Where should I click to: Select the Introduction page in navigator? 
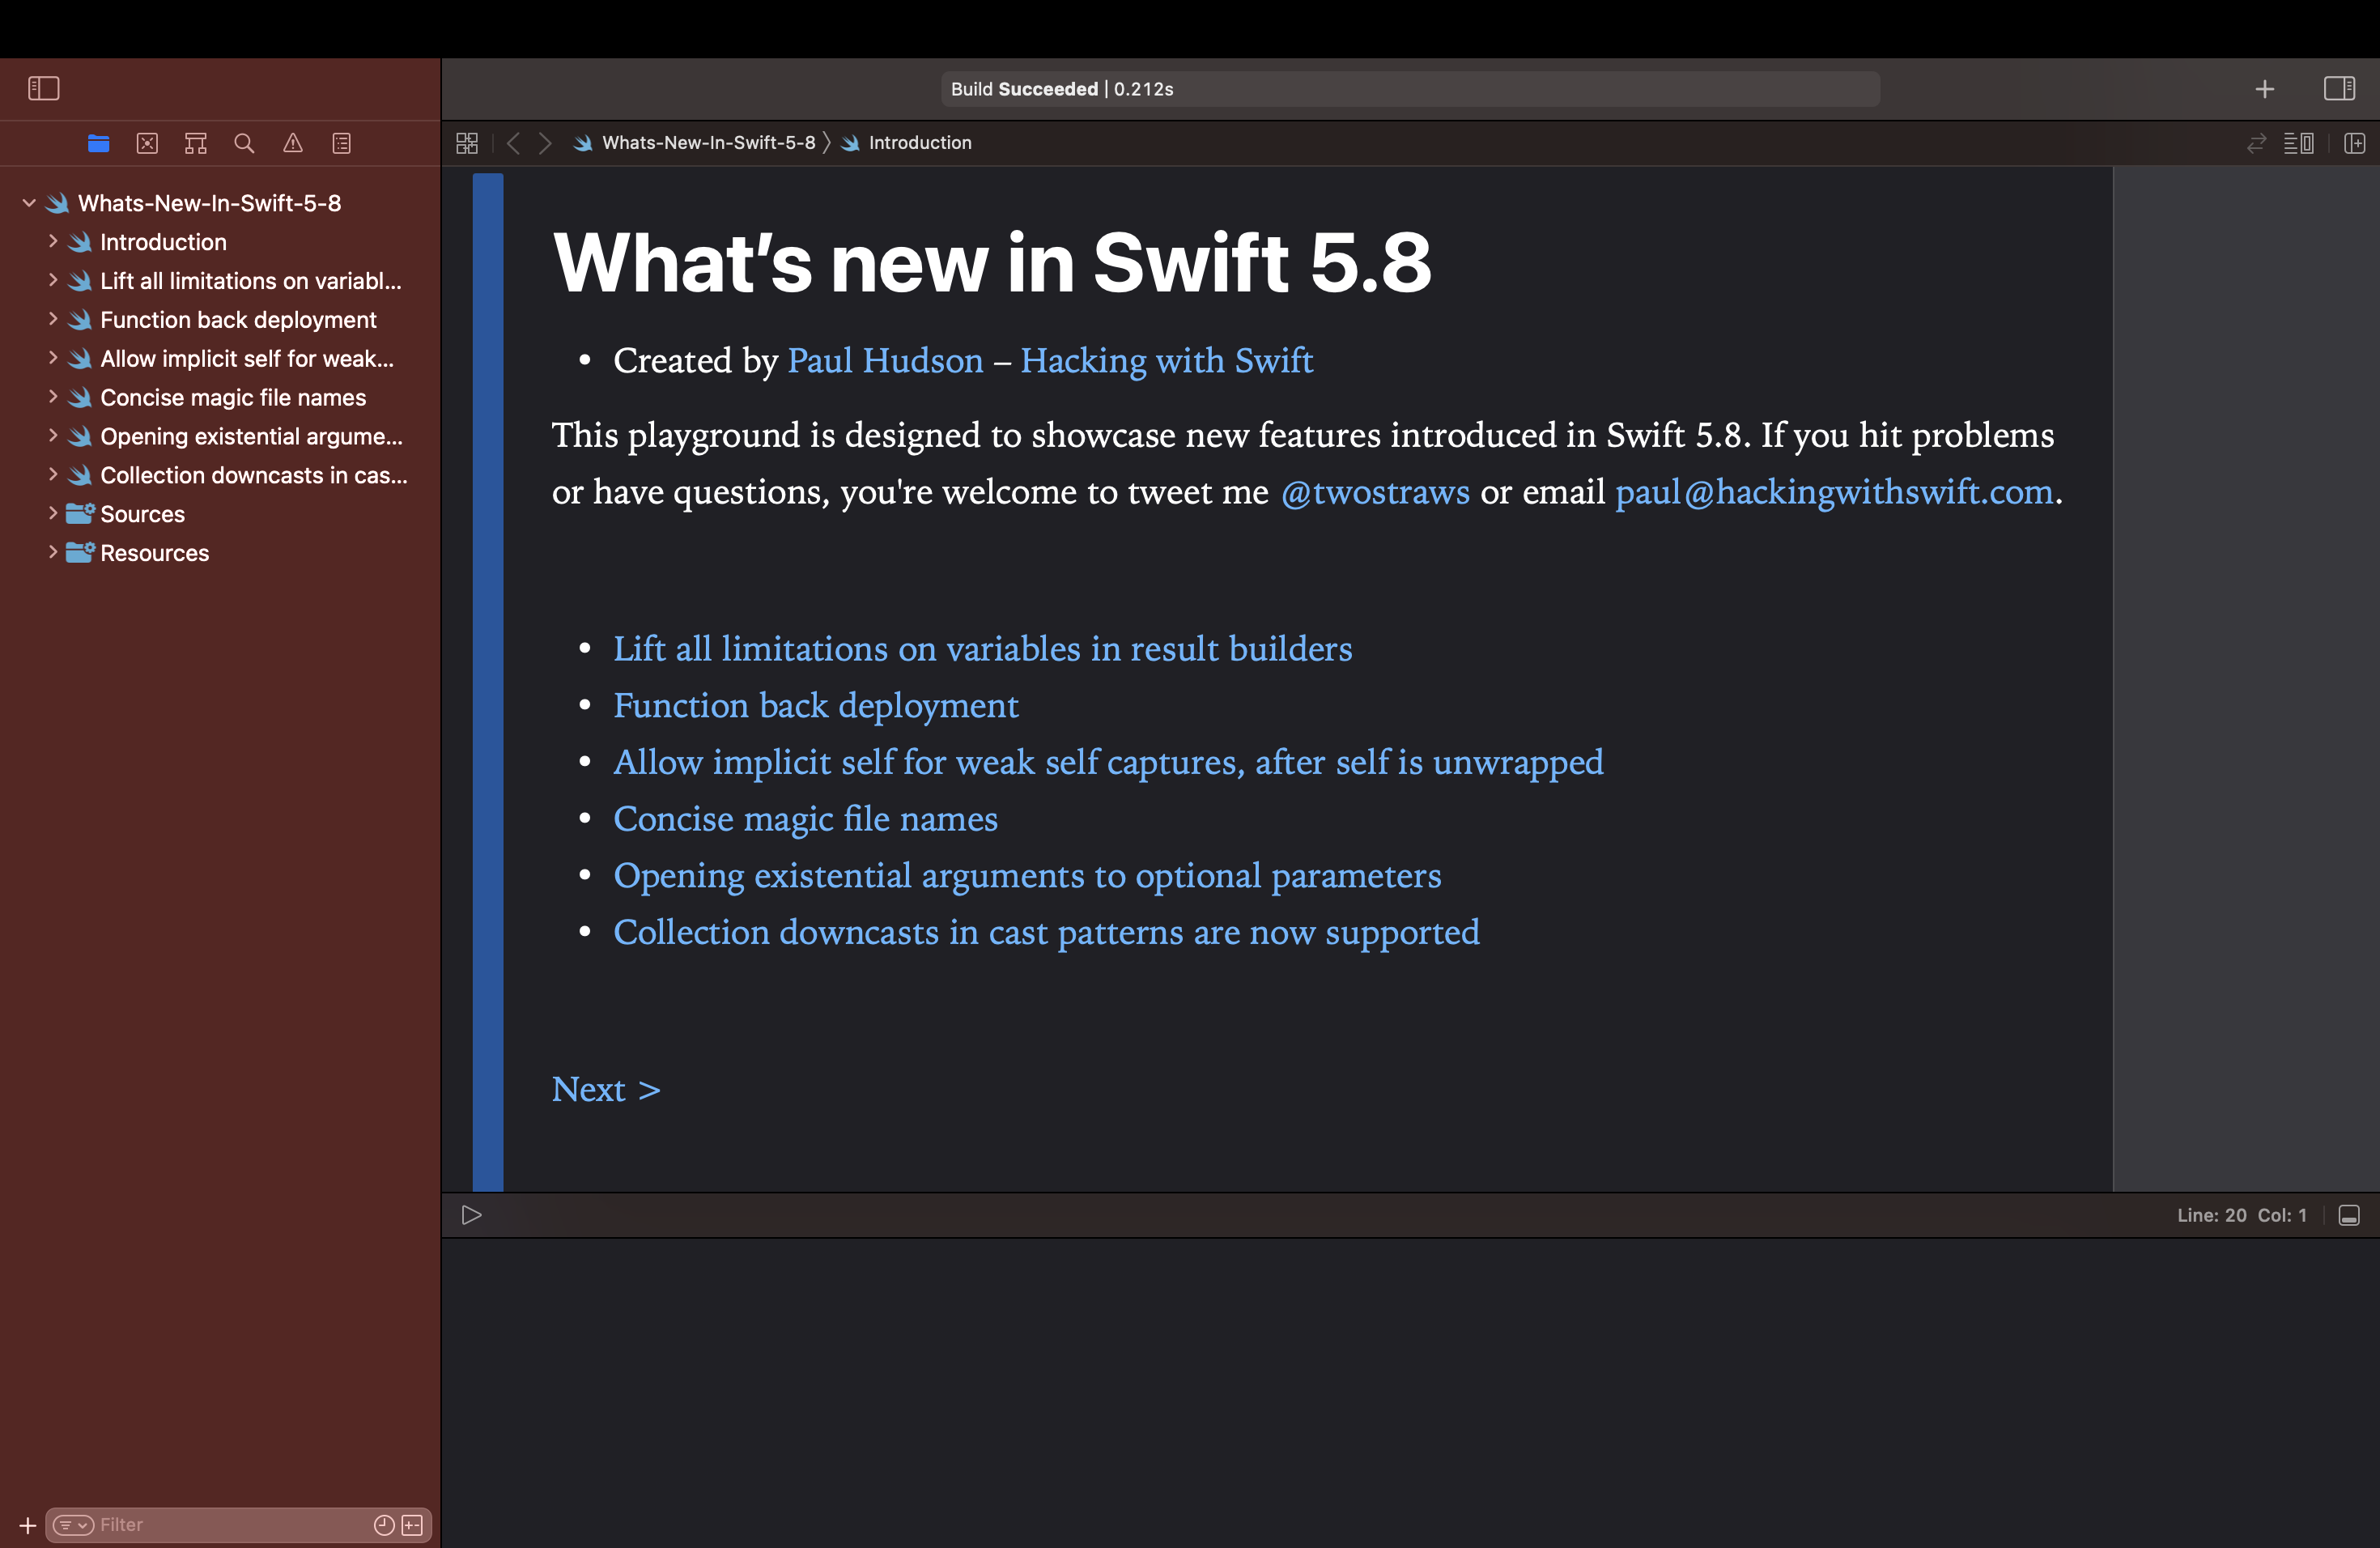[x=163, y=241]
